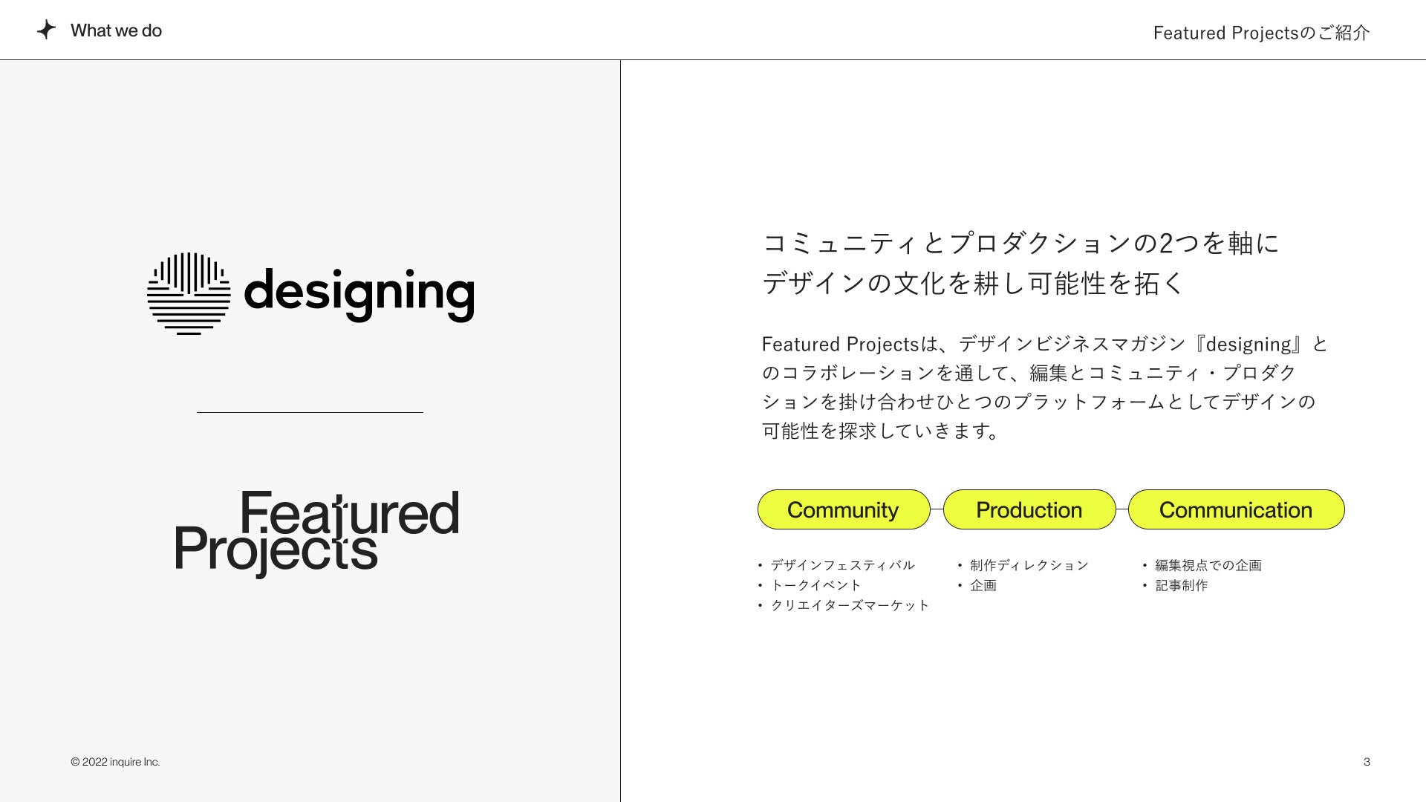The width and height of the screenshot is (1426, 802).
Task: Click the designing striped circle logo
Action: click(189, 293)
